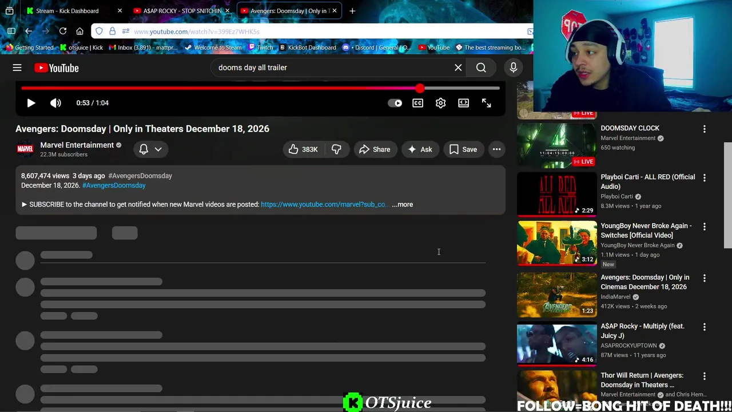The image size is (732, 412).
Task: Close the Kick Dashboard browser tab
Action: click(x=120, y=11)
